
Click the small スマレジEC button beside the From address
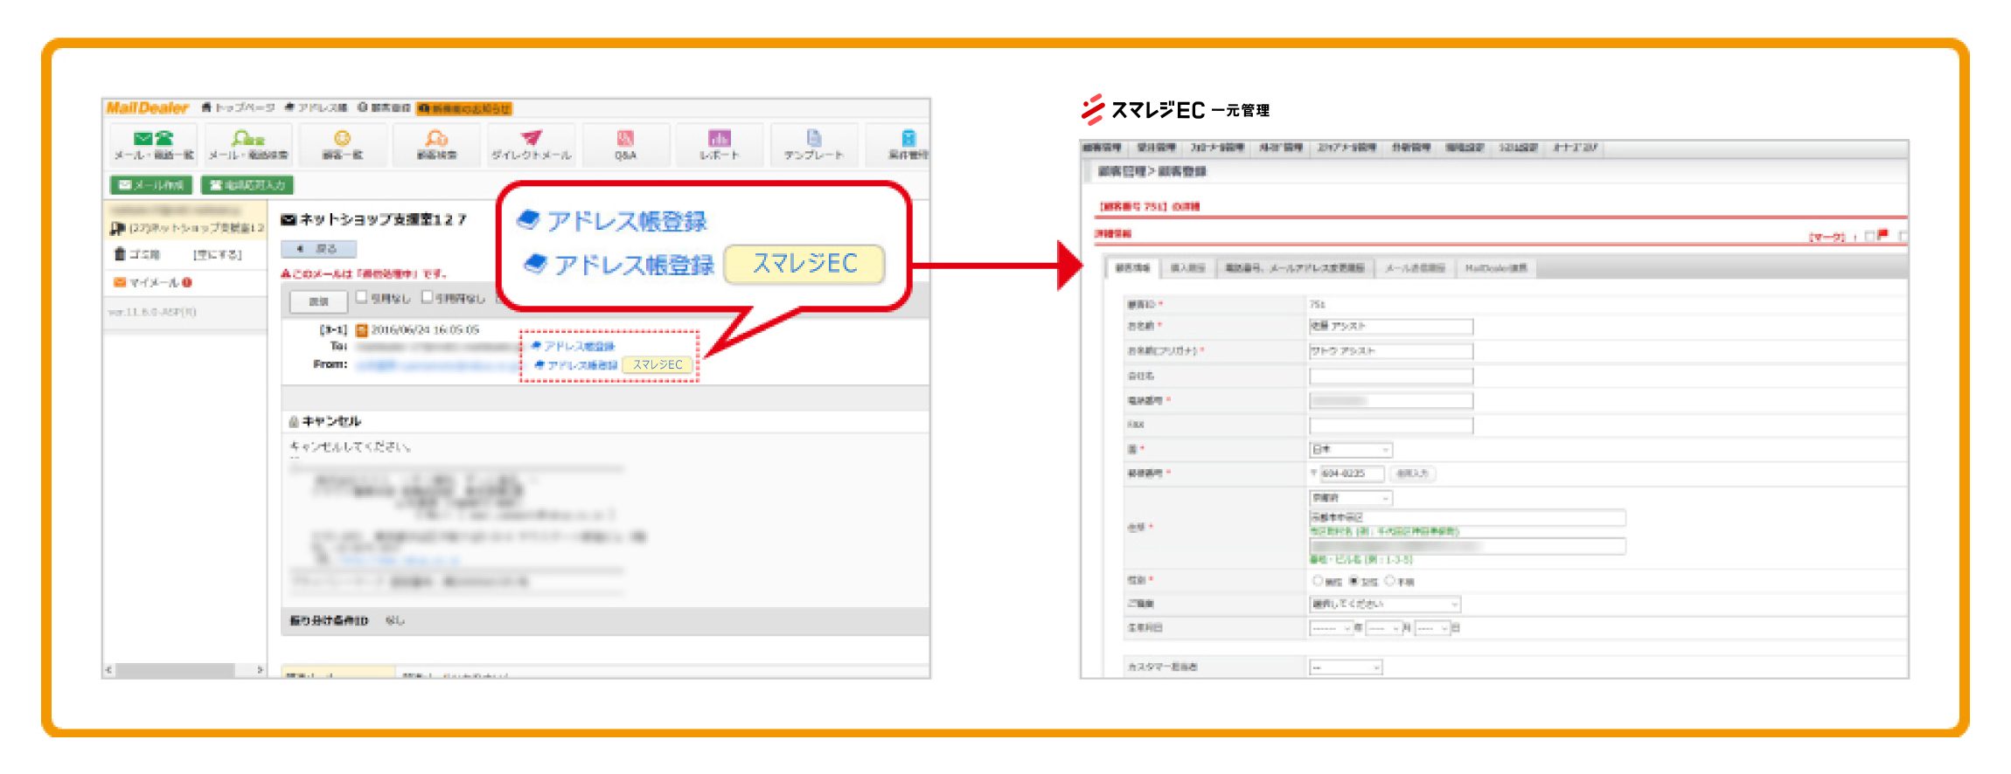[x=658, y=365]
